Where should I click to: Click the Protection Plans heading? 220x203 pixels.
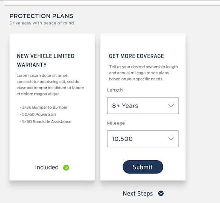[41, 16]
